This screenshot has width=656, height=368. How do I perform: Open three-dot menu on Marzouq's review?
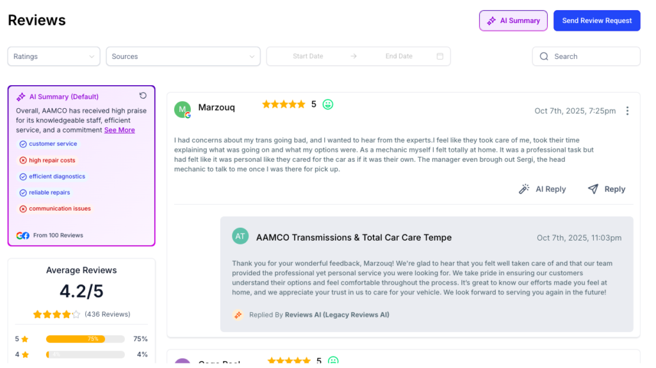point(627,111)
